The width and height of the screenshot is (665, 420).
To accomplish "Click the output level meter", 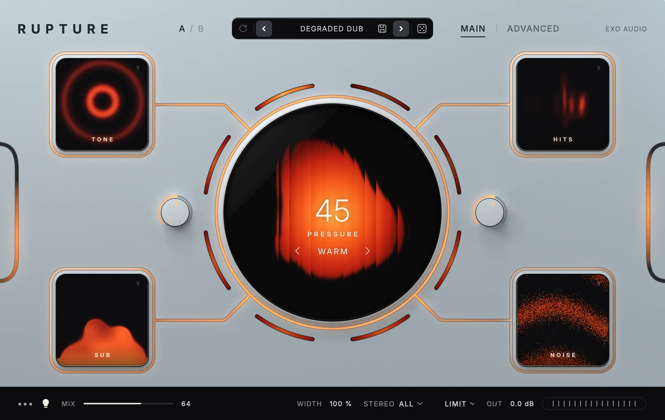I will pos(594,404).
